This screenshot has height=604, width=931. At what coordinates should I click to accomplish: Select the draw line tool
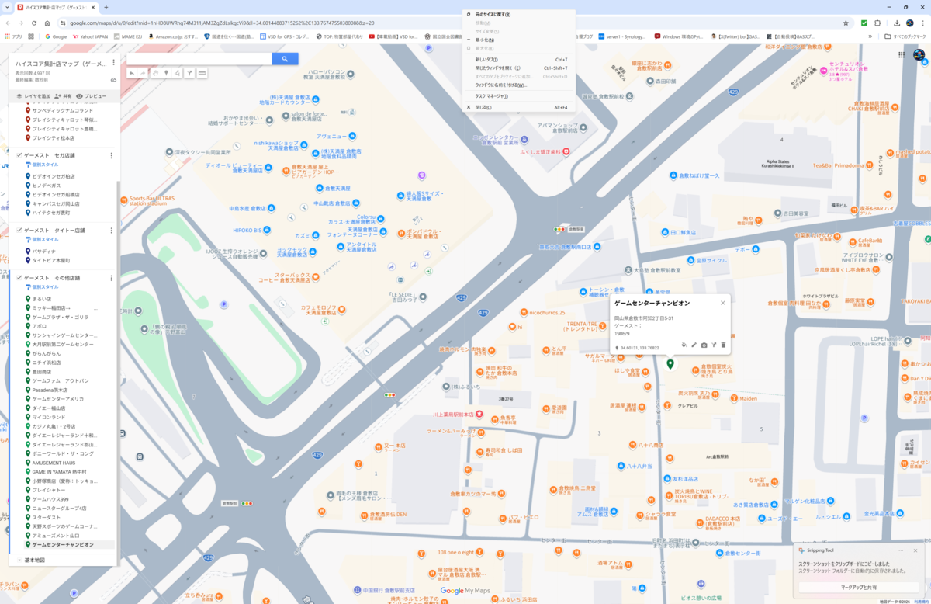tap(178, 73)
